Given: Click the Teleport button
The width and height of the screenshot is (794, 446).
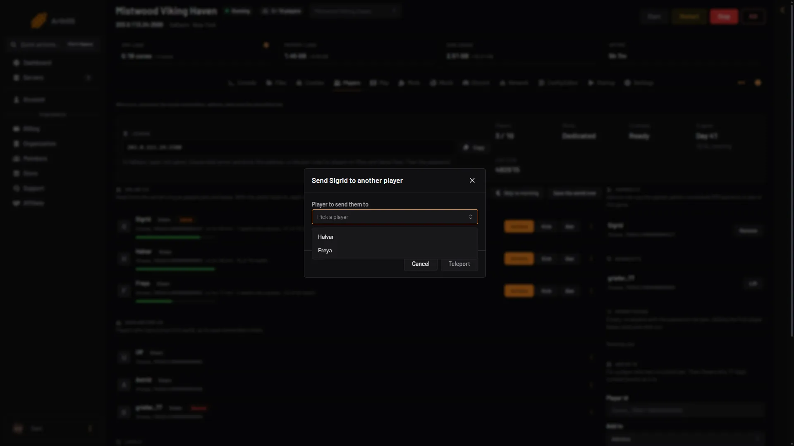Looking at the screenshot, I should tap(459, 264).
